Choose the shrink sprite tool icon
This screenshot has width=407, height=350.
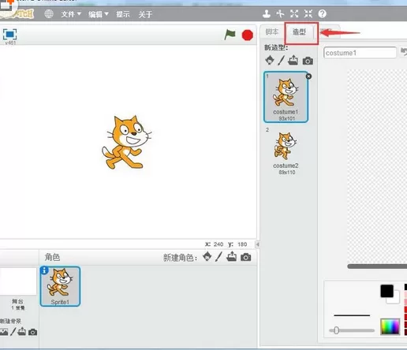(x=308, y=13)
